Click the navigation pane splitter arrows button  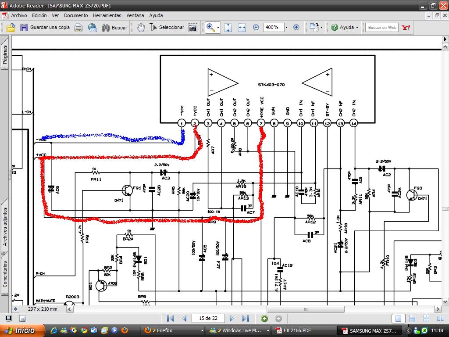16,309
